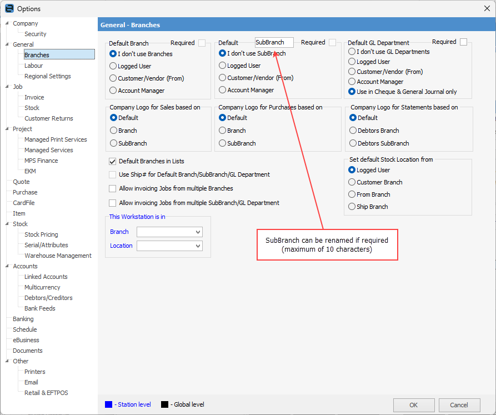The height and width of the screenshot is (415, 496).
Task: Tick Required checkbox for Default Branch
Action: click(x=202, y=43)
